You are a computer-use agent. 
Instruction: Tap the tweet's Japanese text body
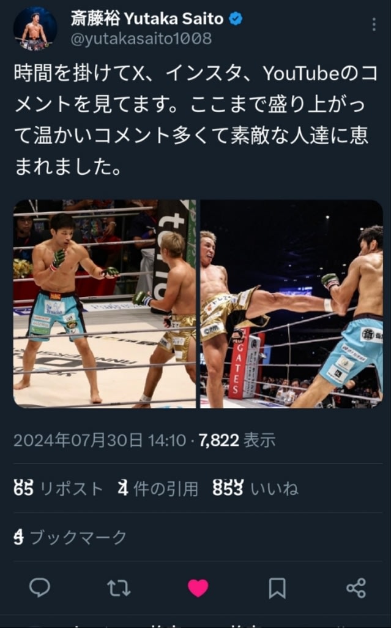196,120
